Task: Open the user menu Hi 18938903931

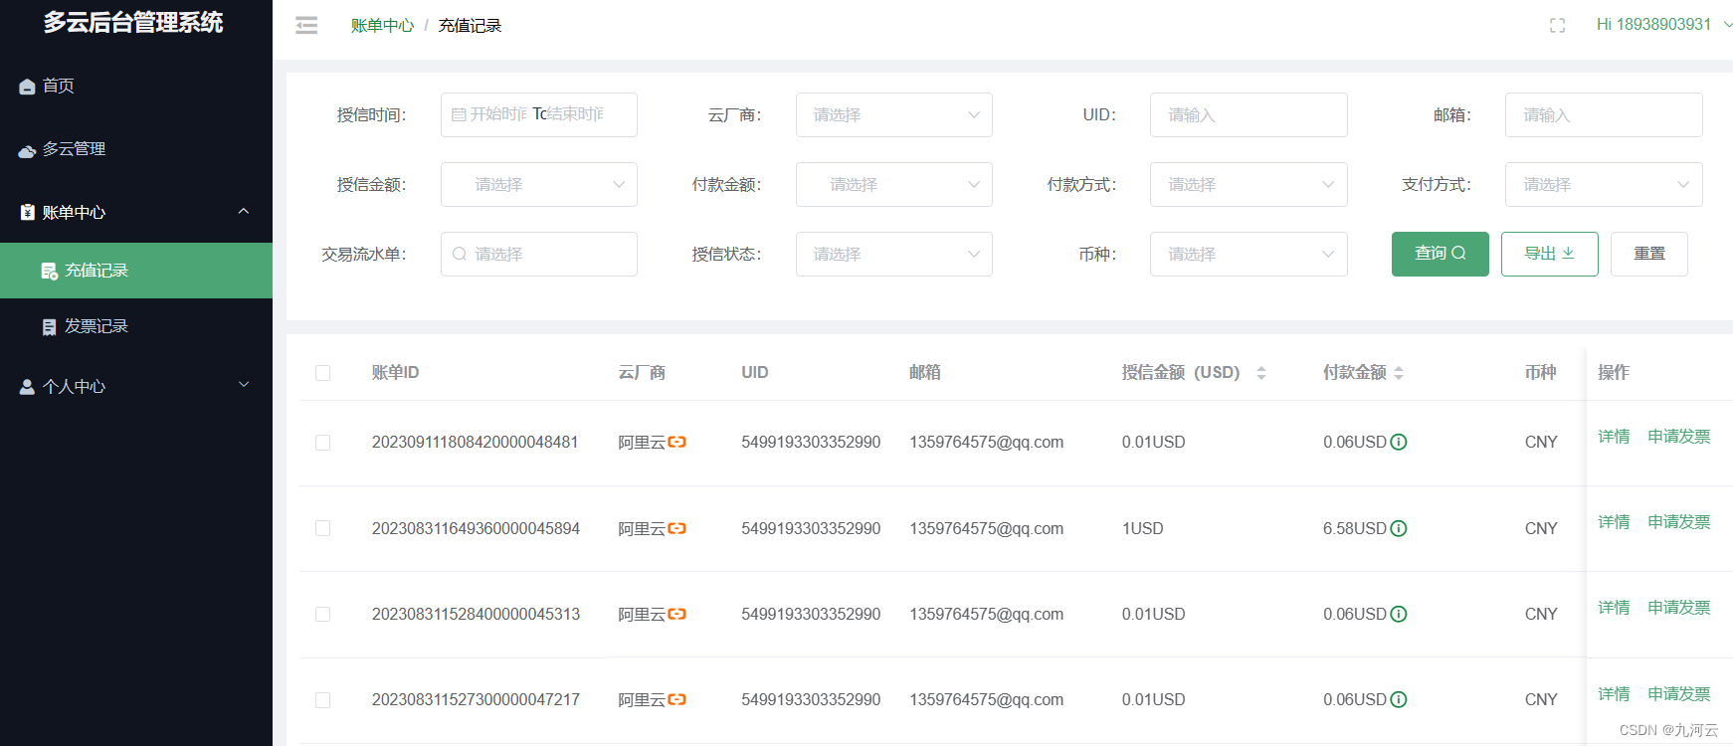Action: 1663,25
